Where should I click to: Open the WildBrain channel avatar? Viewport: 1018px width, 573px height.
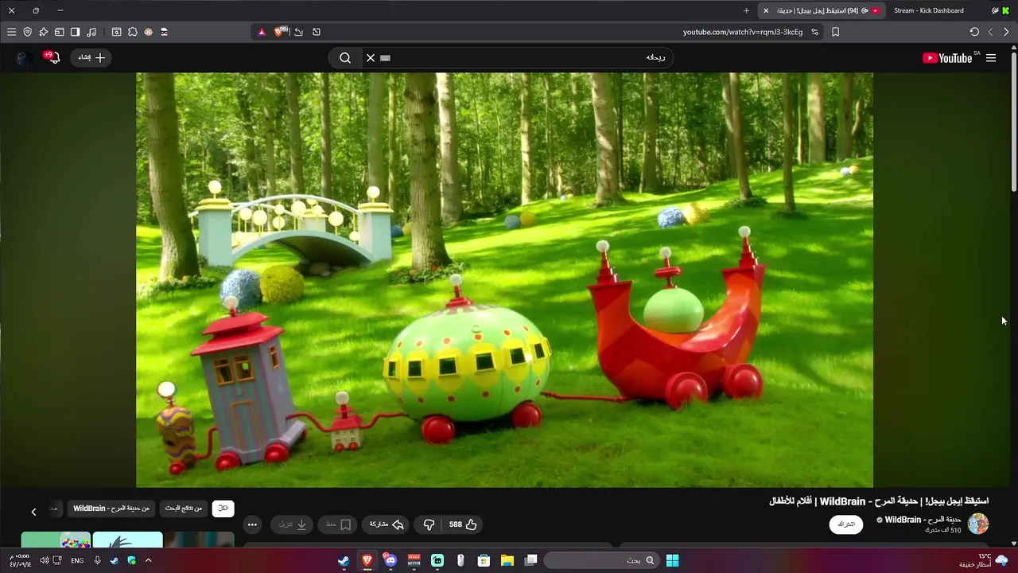[x=978, y=524]
